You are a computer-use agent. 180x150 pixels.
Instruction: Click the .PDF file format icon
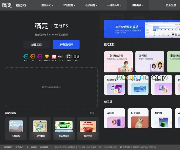54,56
